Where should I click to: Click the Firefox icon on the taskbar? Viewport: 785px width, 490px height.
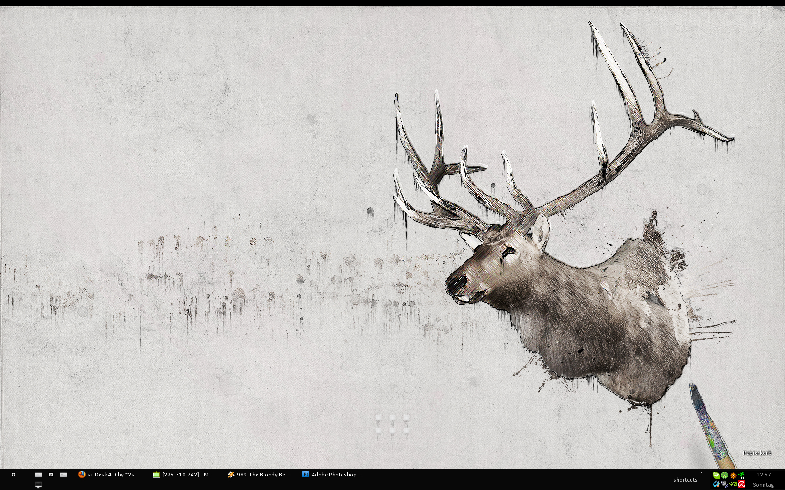pyautogui.click(x=82, y=475)
